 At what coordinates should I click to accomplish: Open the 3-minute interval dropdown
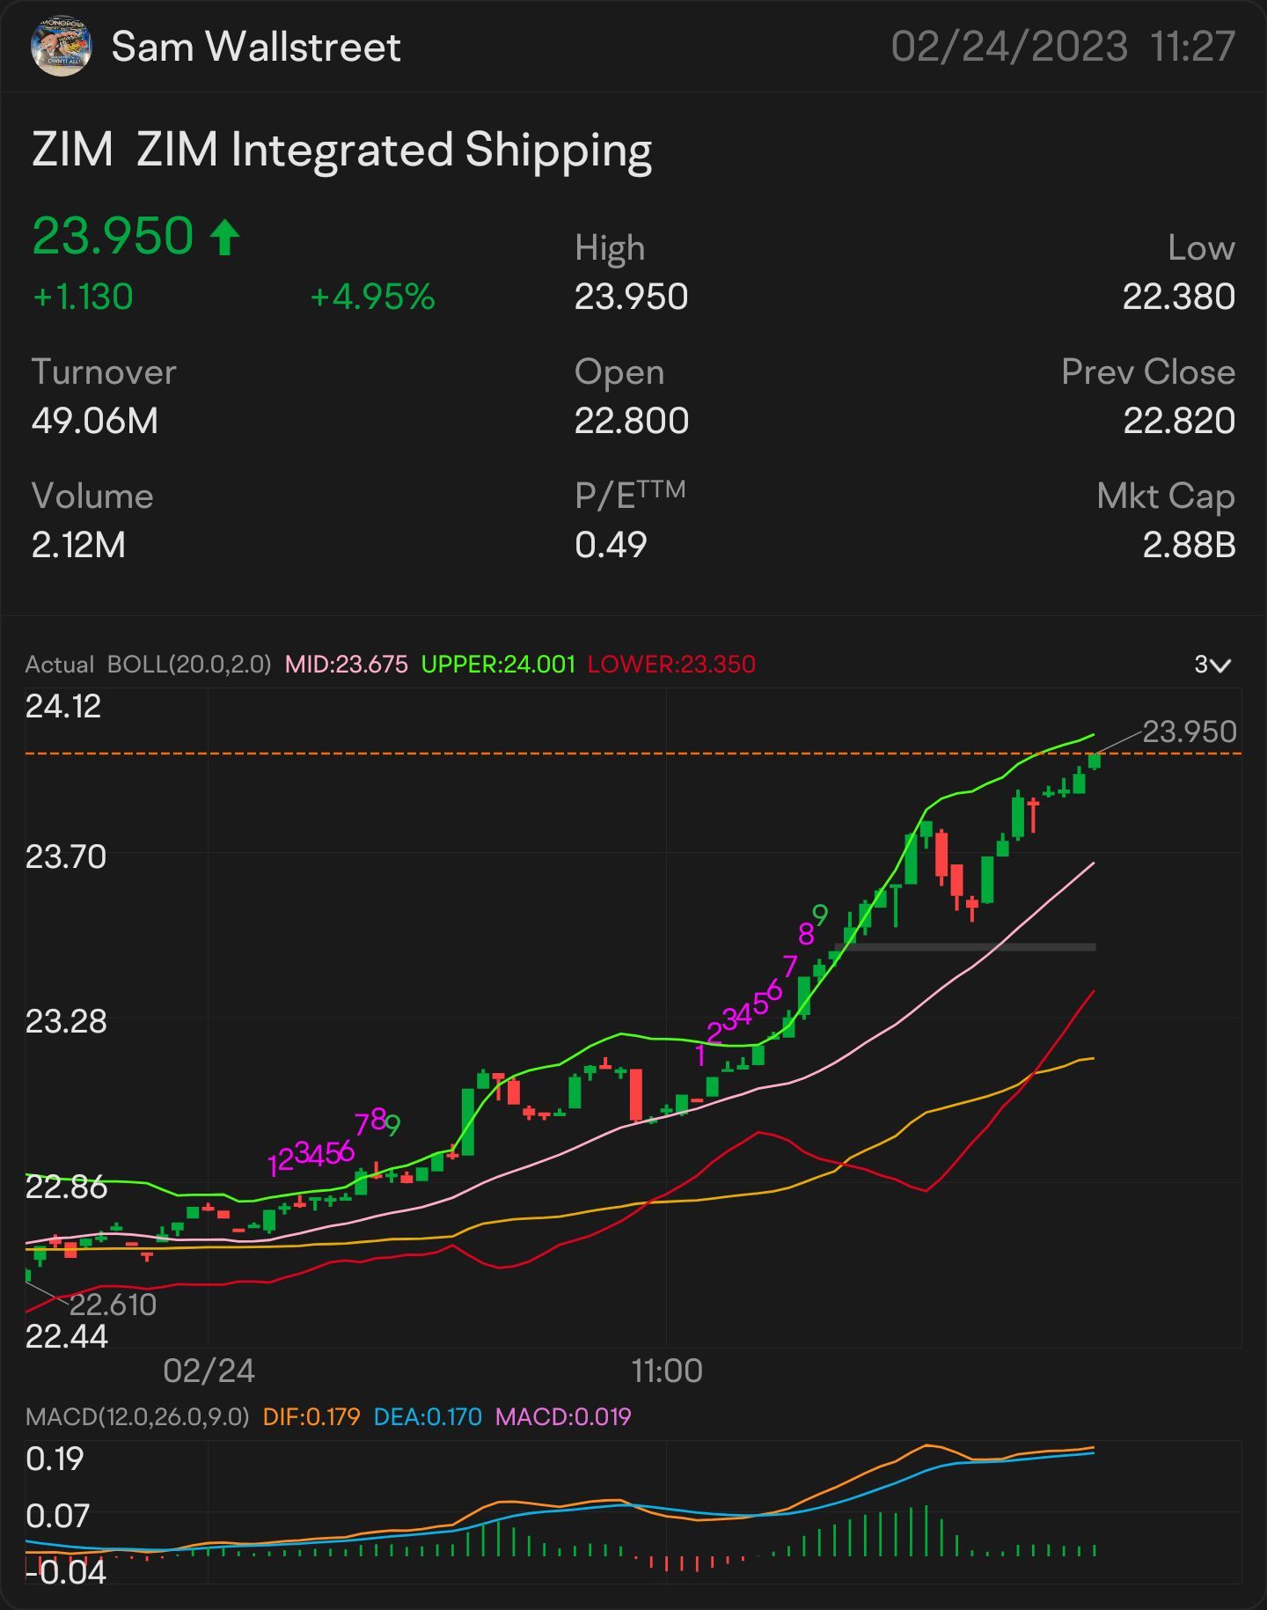pyautogui.click(x=1212, y=665)
